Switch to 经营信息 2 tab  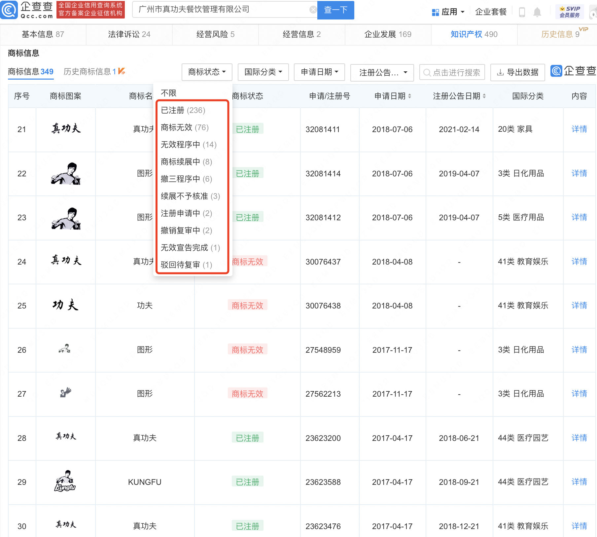click(301, 34)
